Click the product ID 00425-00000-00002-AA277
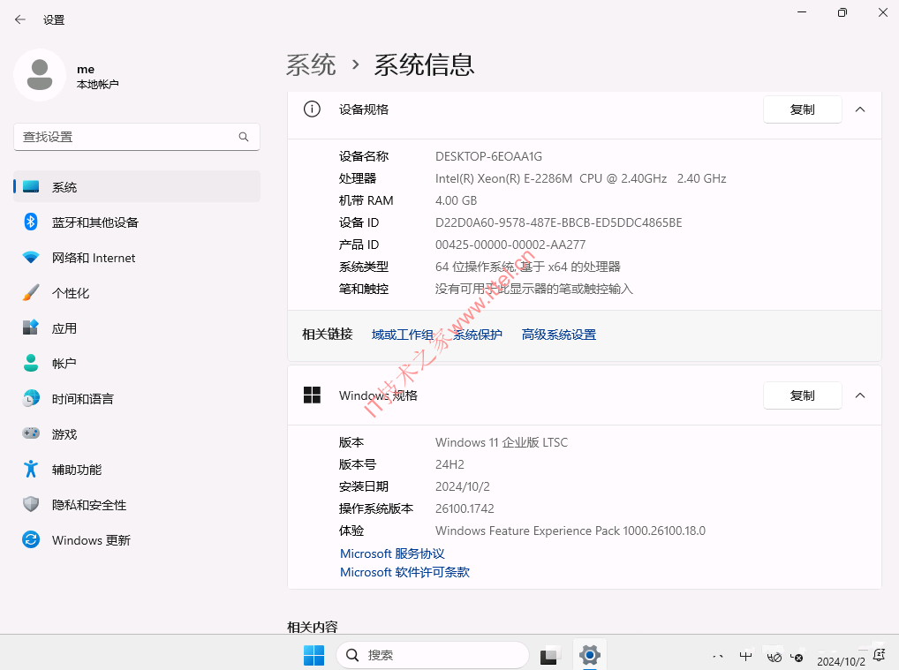The height and width of the screenshot is (670, 899). [510, 245]
